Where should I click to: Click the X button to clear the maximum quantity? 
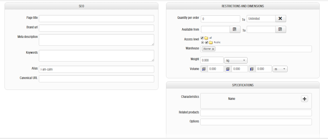point(280,19)
